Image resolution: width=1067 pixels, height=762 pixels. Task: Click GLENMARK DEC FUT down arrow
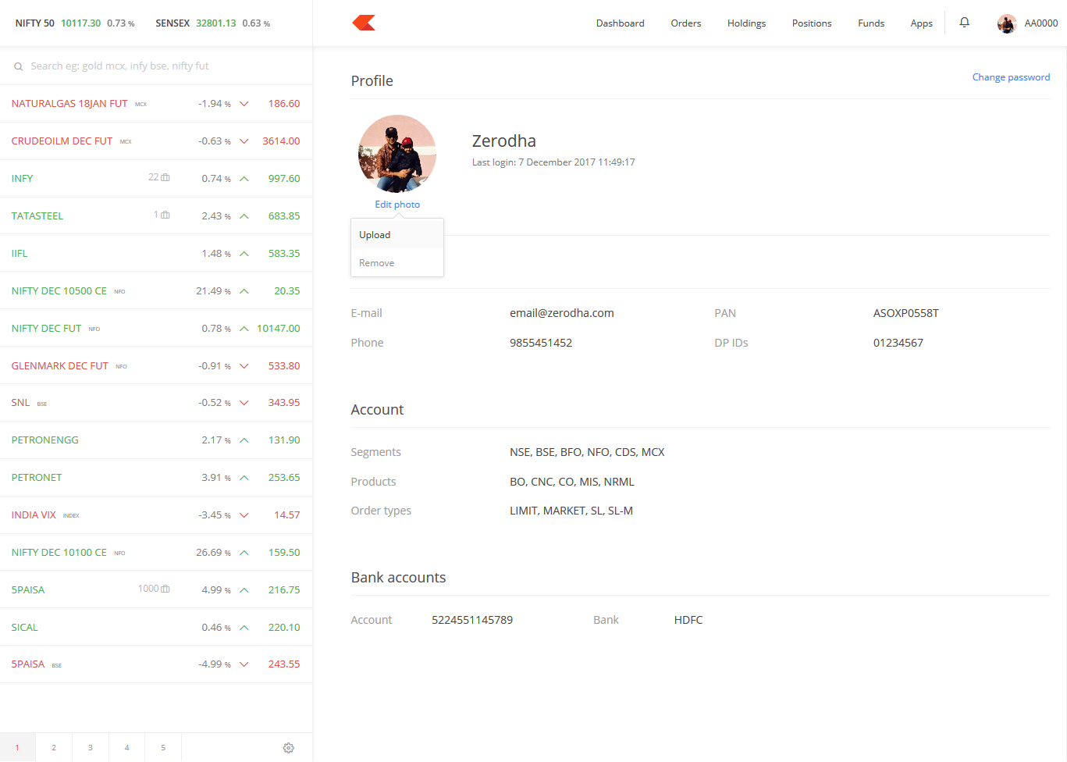[244, 366]
